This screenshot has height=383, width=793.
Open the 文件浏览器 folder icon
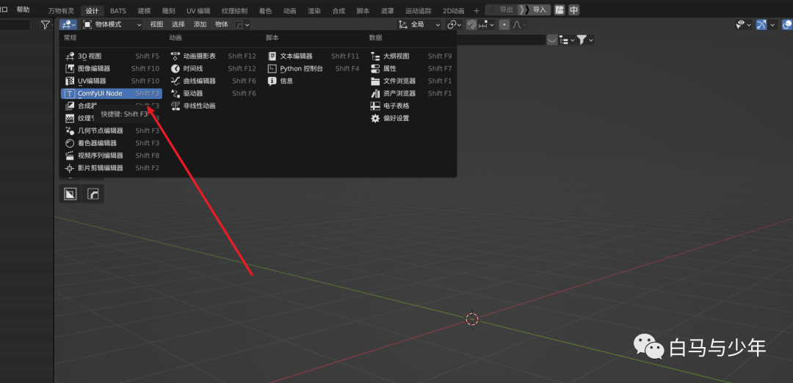pos(375,81)
